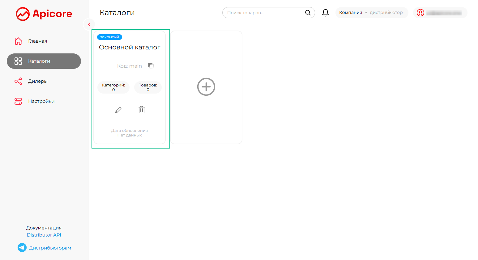Open the user profile icon
Viewport: 478px width, 260px height.
coord(420,13)
